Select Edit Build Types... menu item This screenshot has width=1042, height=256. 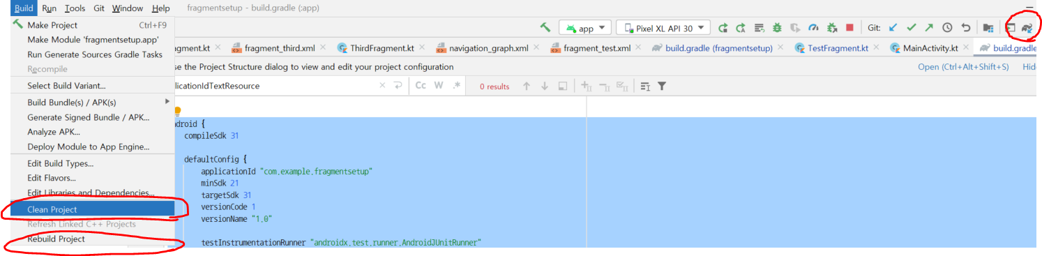(93, 163)
